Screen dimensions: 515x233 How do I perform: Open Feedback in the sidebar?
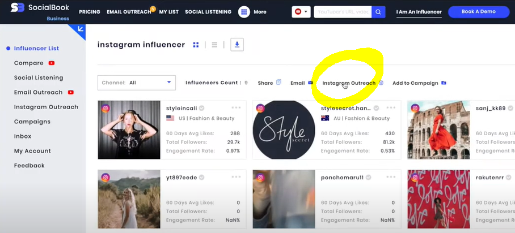coord(29,166)
